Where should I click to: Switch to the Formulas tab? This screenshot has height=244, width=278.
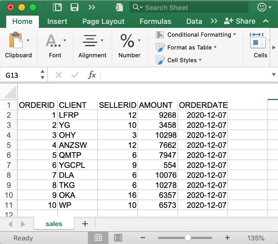pos(155,21)
